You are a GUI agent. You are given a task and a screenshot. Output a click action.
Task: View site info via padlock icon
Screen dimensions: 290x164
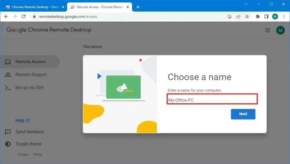pyautogui.click(x=34, y=16)
